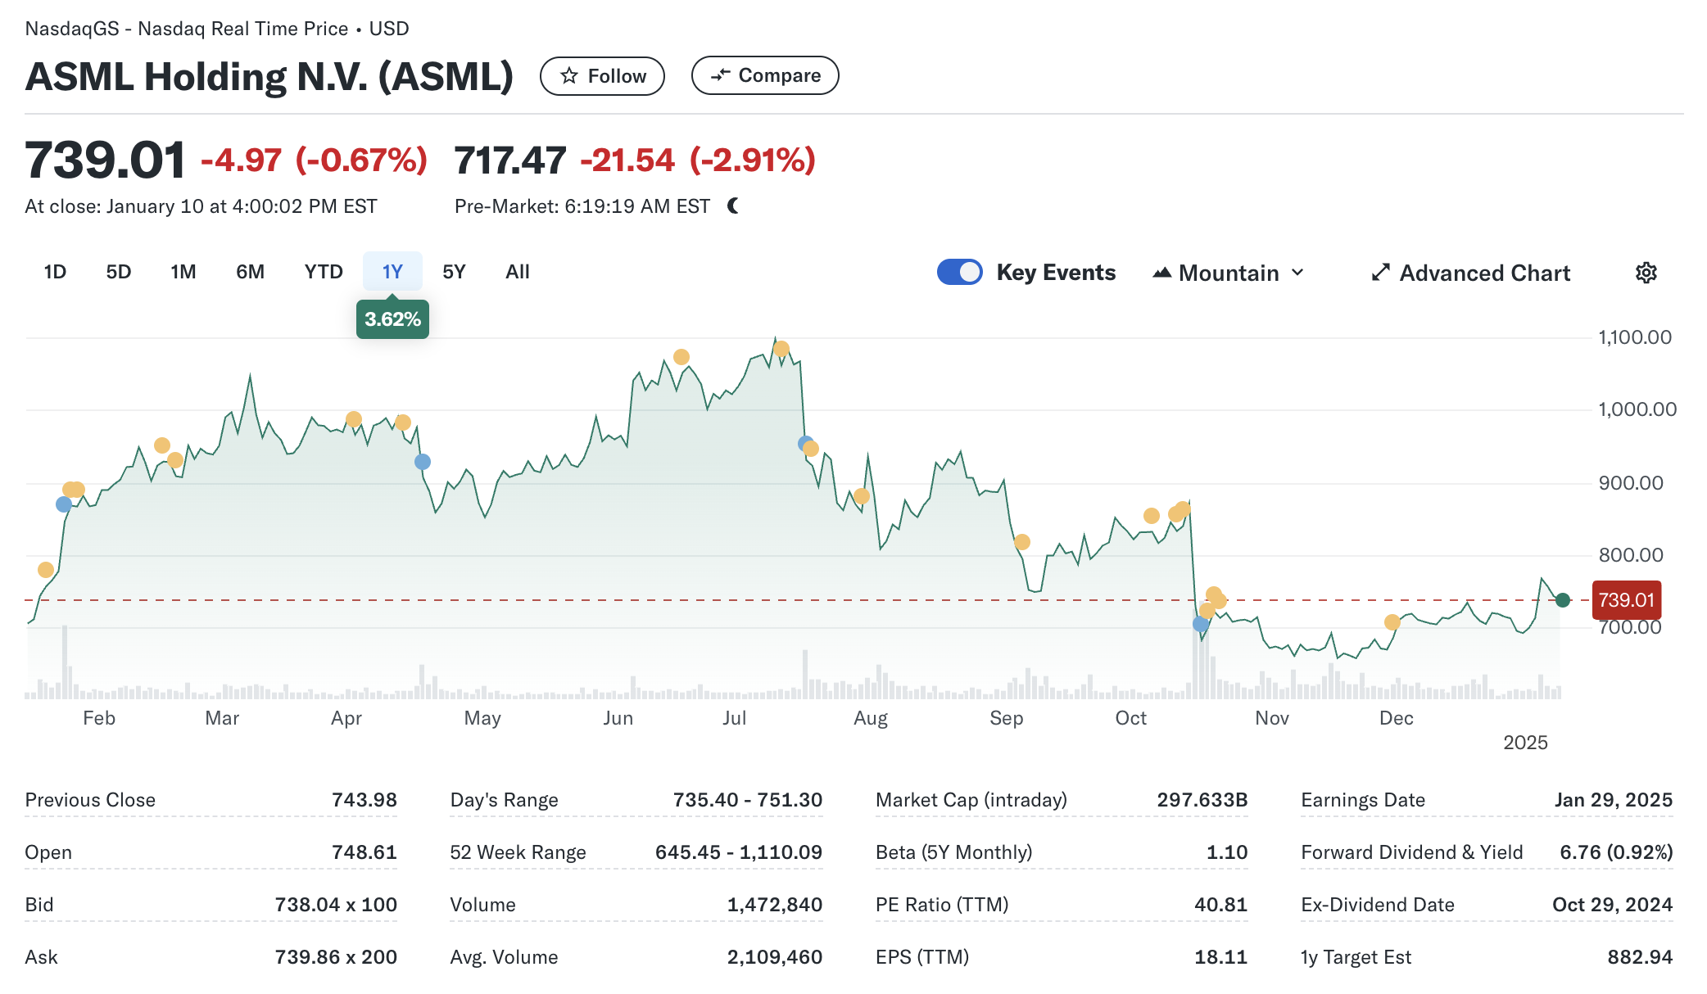Click the blue event dot in April

[x=423, y=462]
